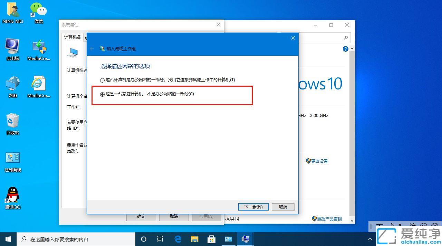This screenshot has height=246, width=442.
Task: Click the File Explorer taskbar icon
Action: (194, 239)
